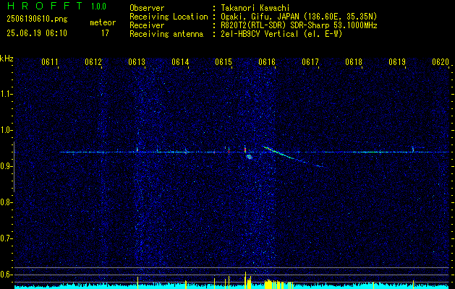Click the 0613 time marker

pos(137,62)
